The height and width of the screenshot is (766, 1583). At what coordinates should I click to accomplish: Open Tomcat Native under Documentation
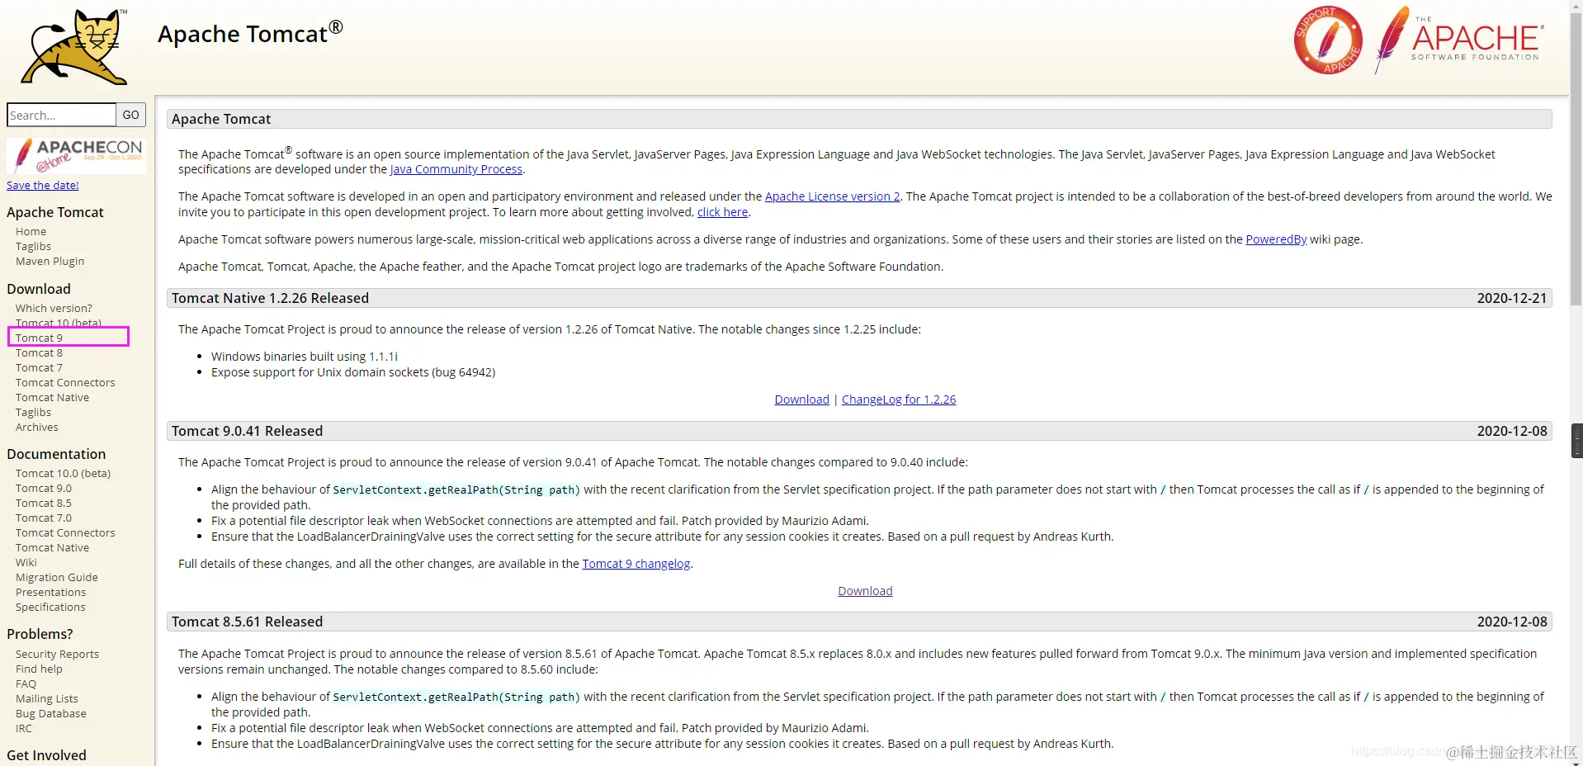(52, 548)
